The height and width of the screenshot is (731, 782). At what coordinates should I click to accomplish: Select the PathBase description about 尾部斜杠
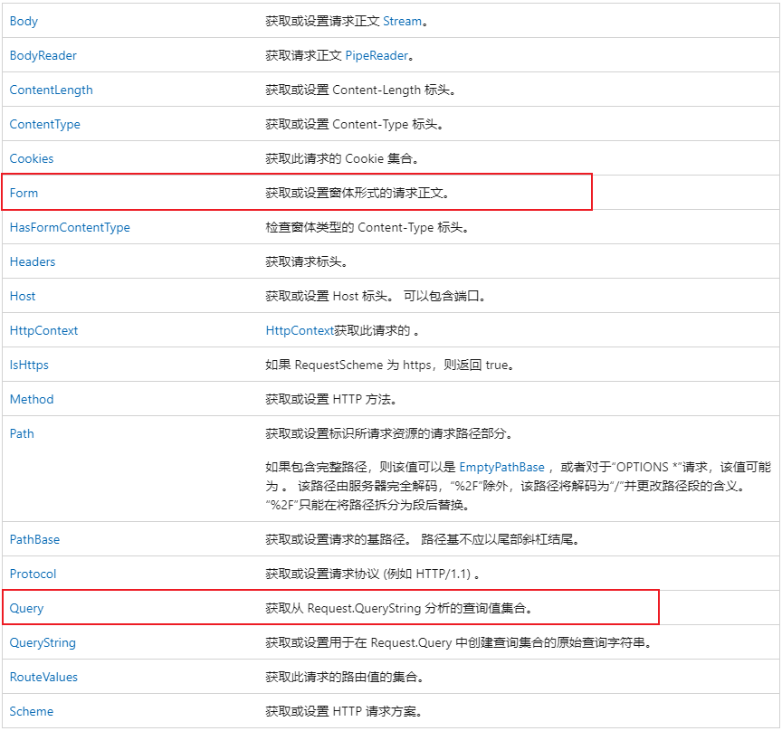pos(422,539)
